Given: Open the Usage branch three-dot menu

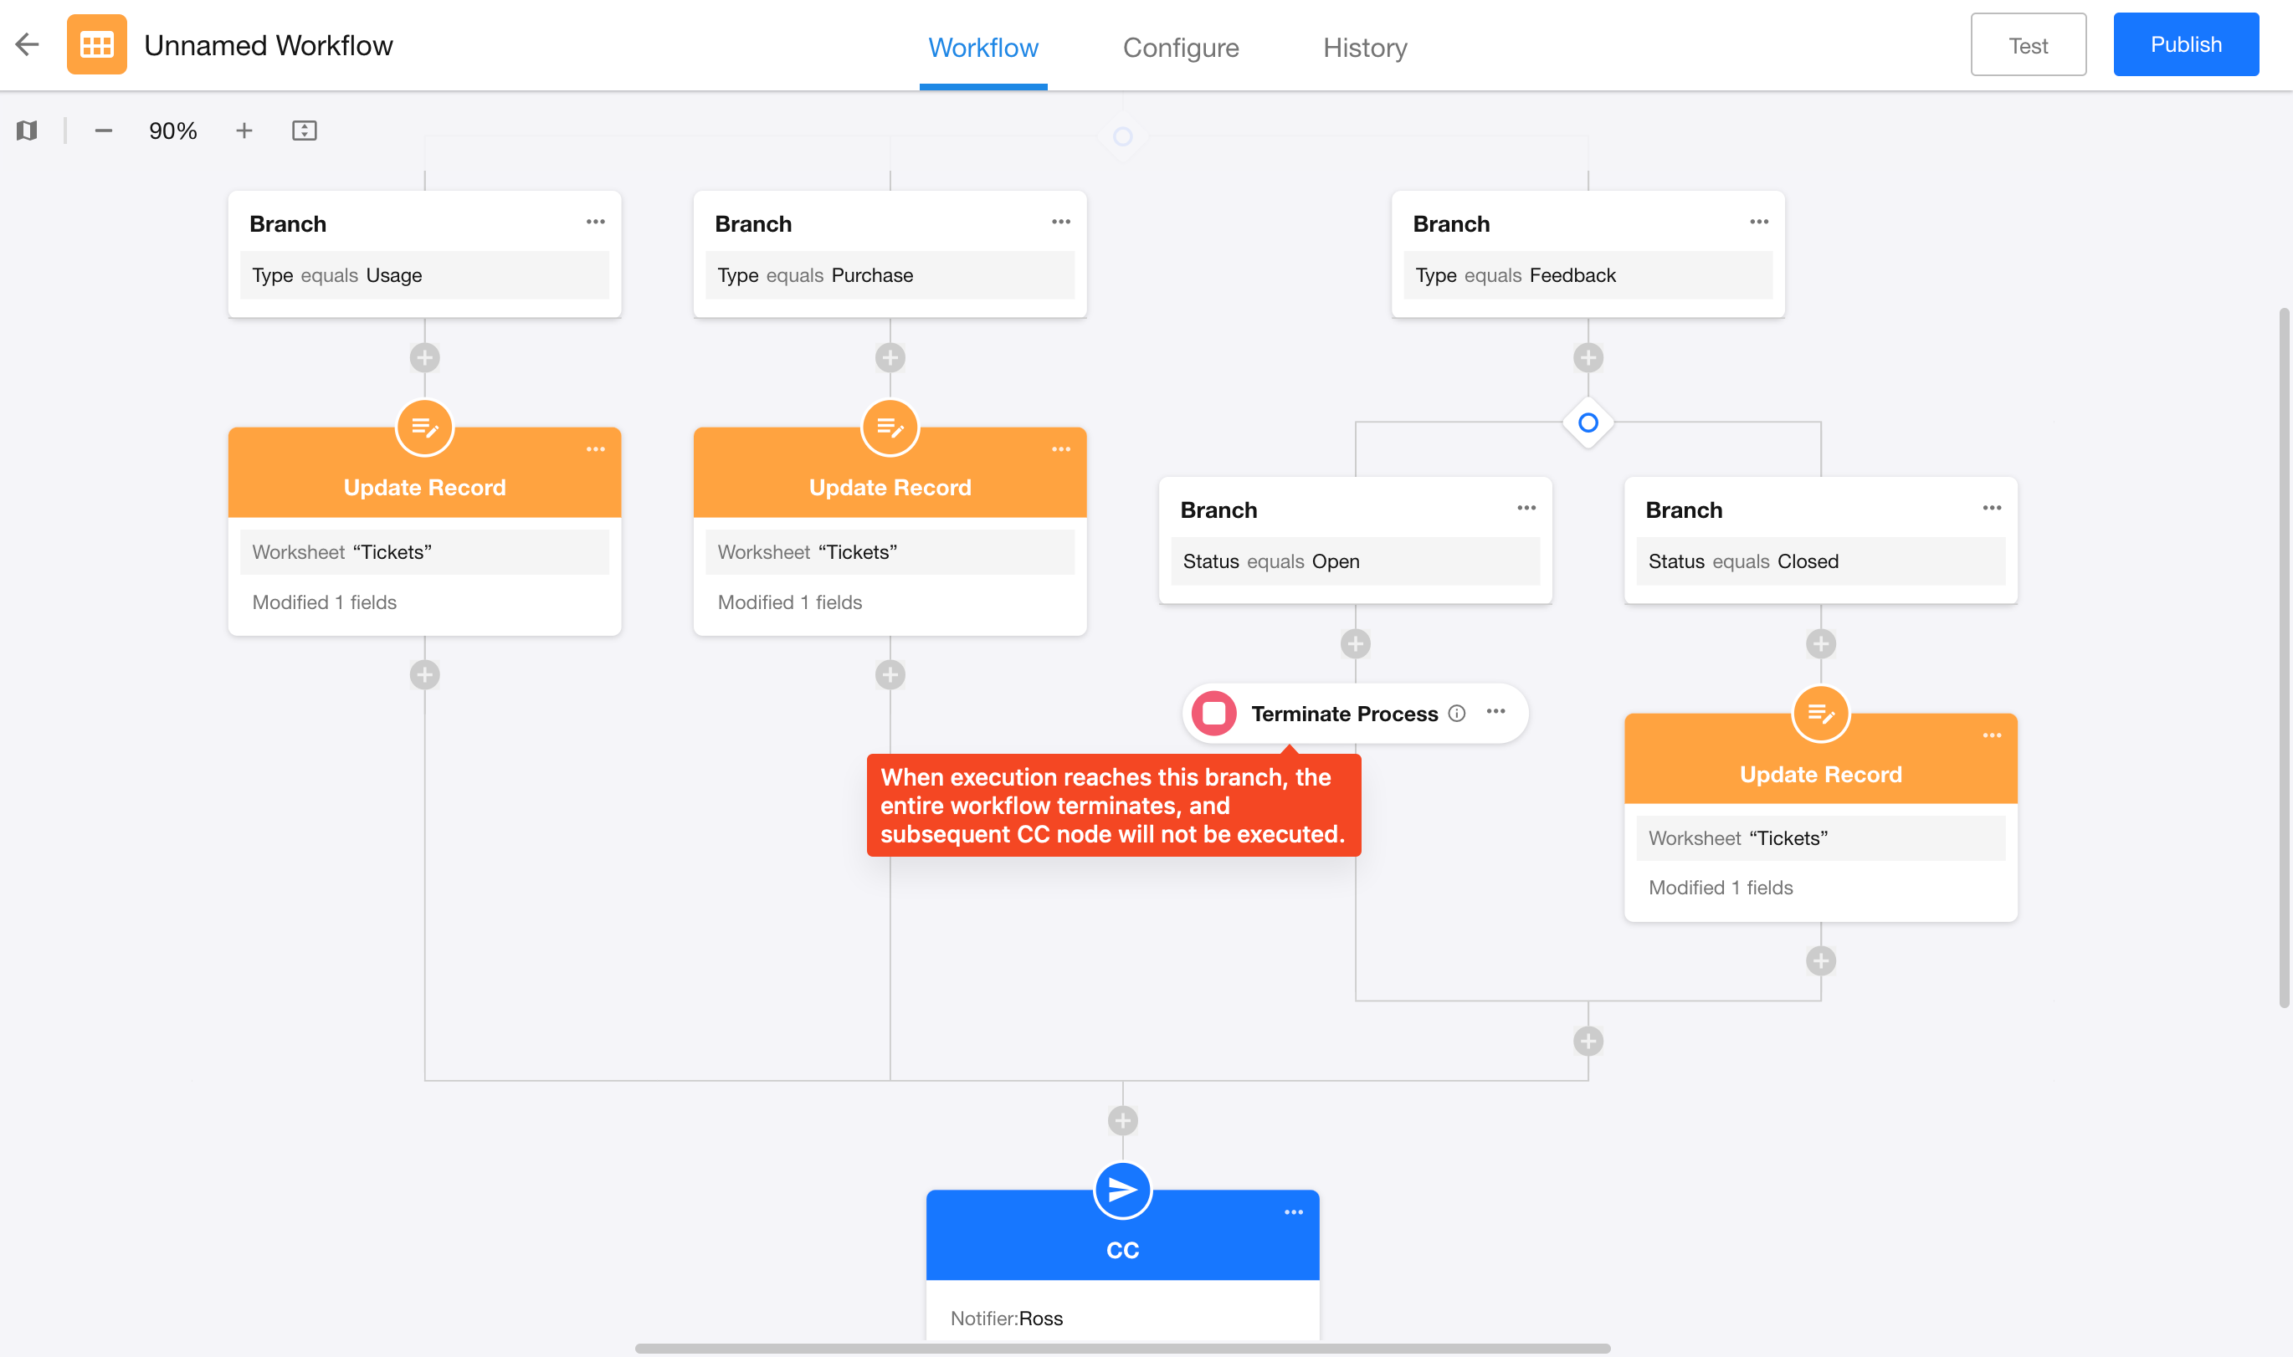Looking at the screenshot, I should click(x=596, y=223).
